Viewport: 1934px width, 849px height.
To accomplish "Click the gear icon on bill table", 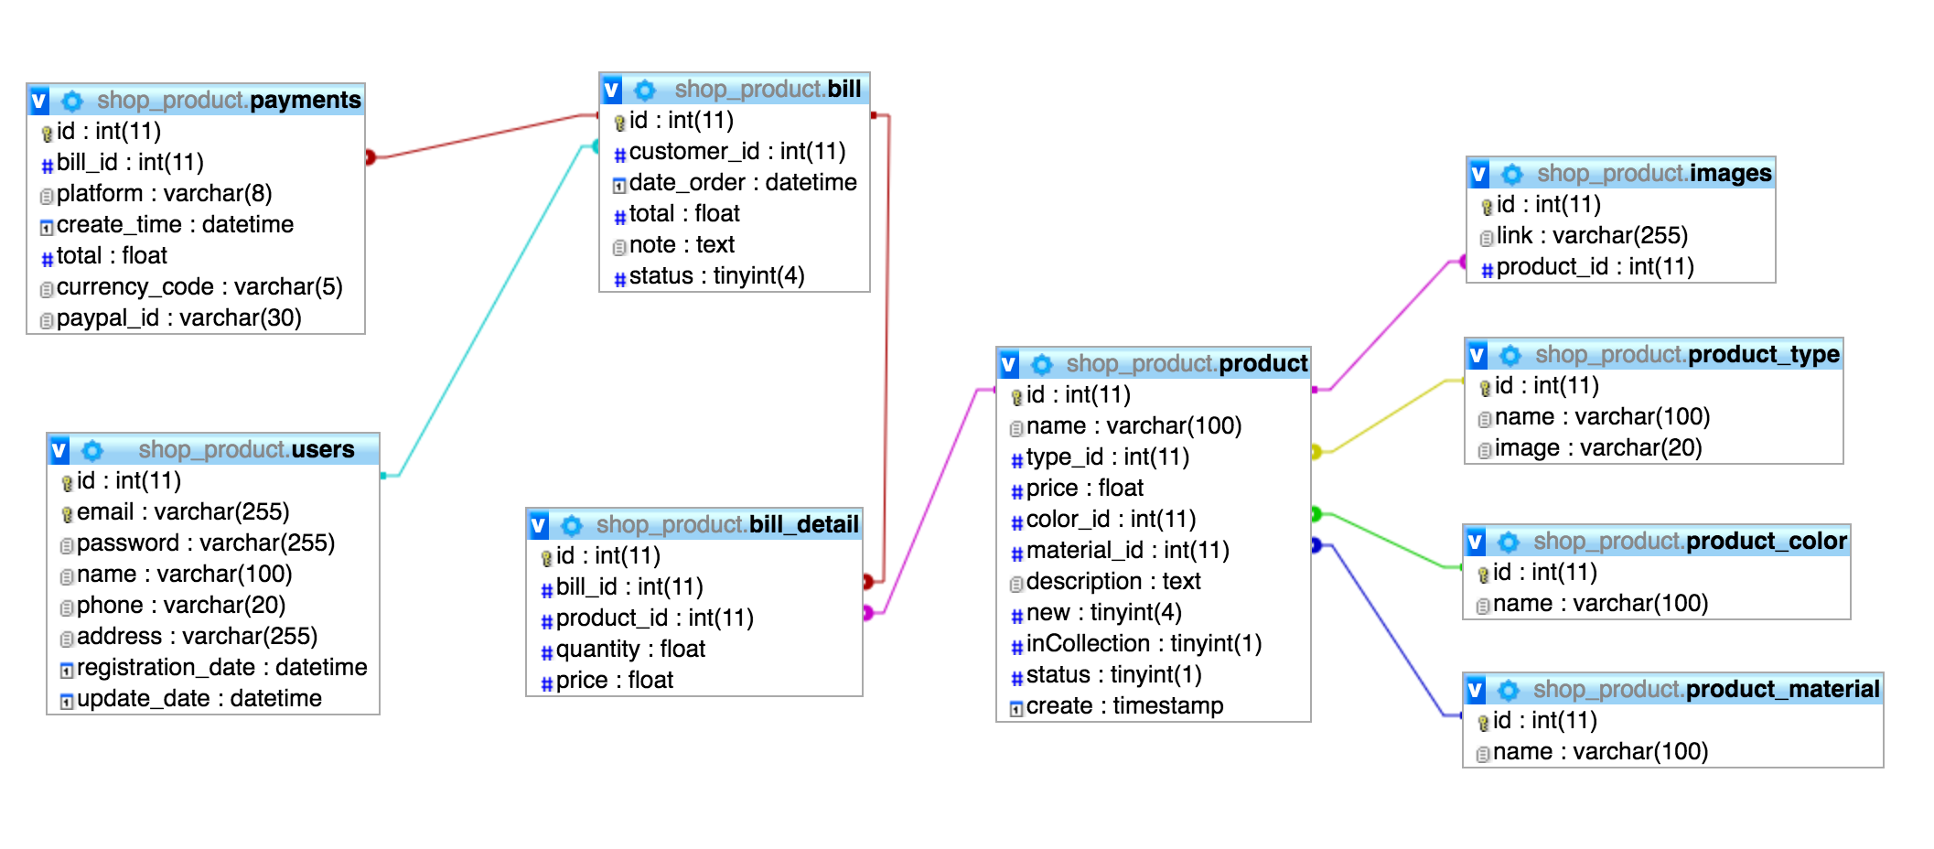I will [645, 90].
